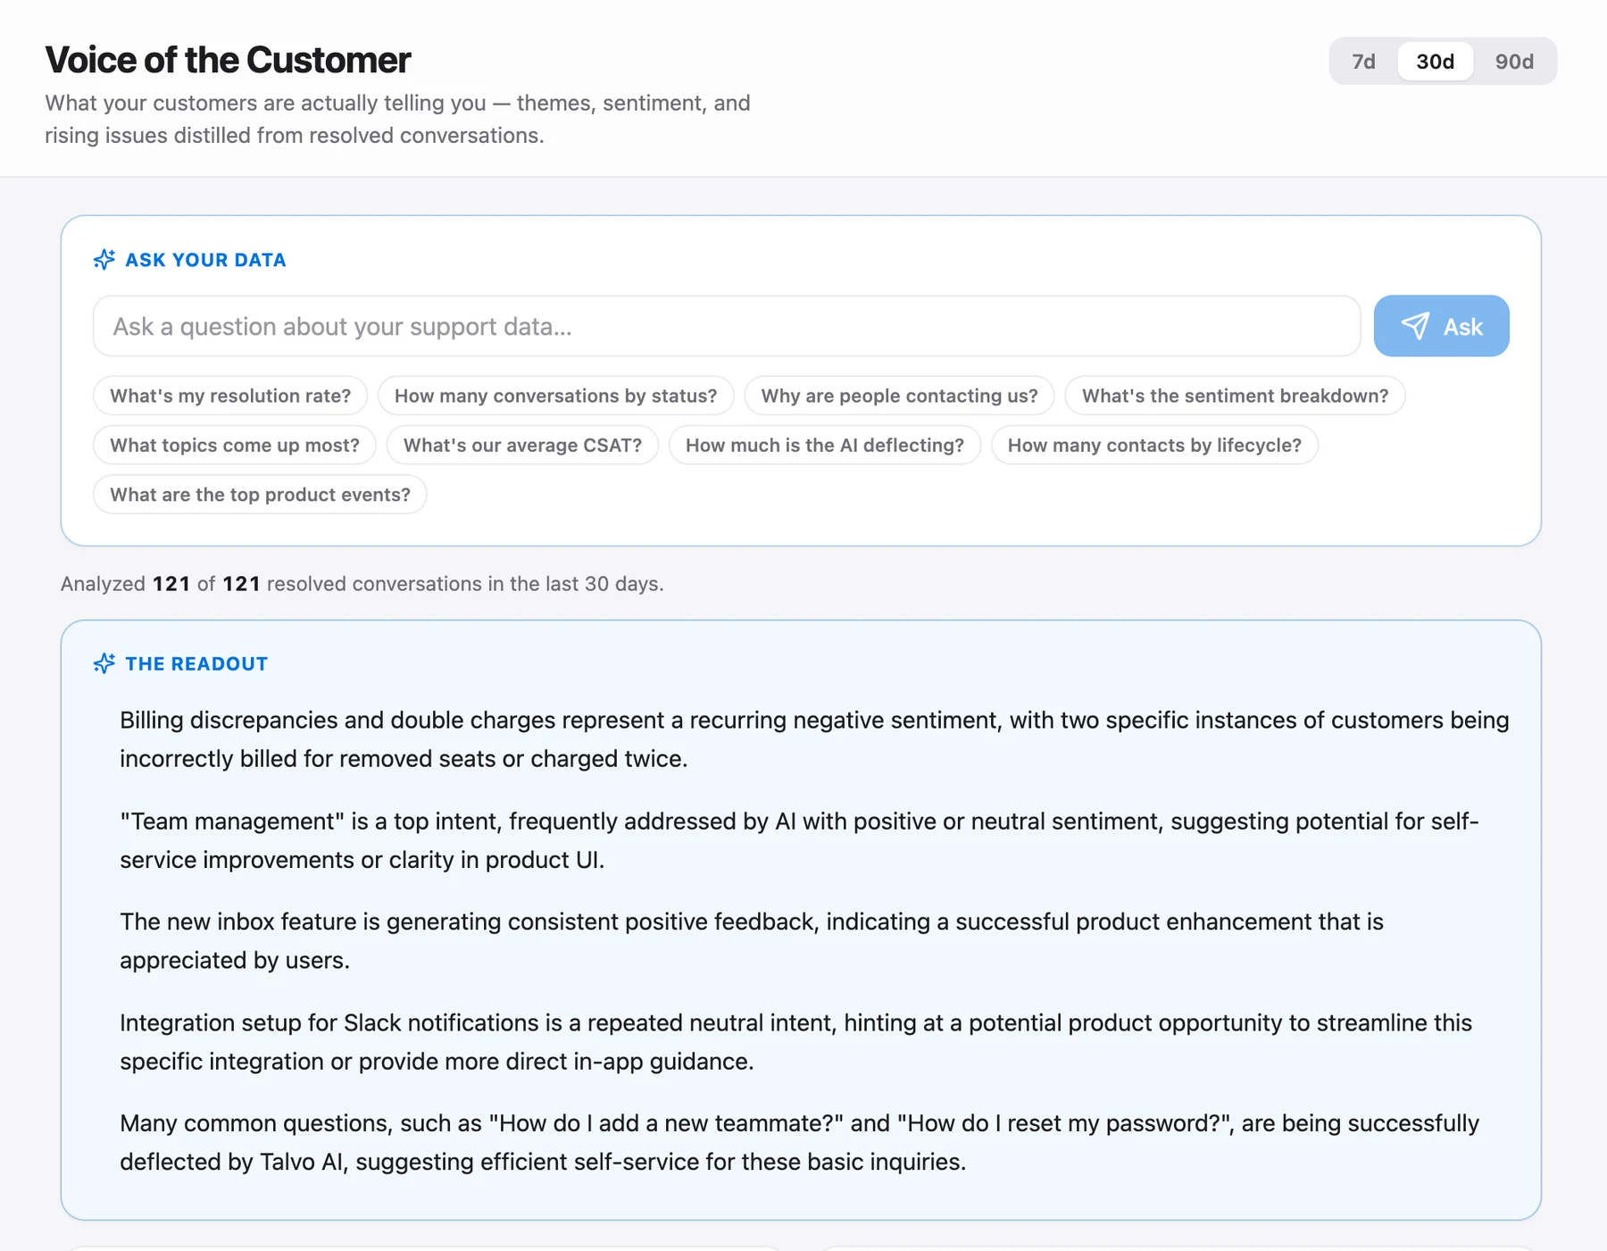Switch time range to 7d
Screen dimensions: 1607x1251
coord(1363,62)
